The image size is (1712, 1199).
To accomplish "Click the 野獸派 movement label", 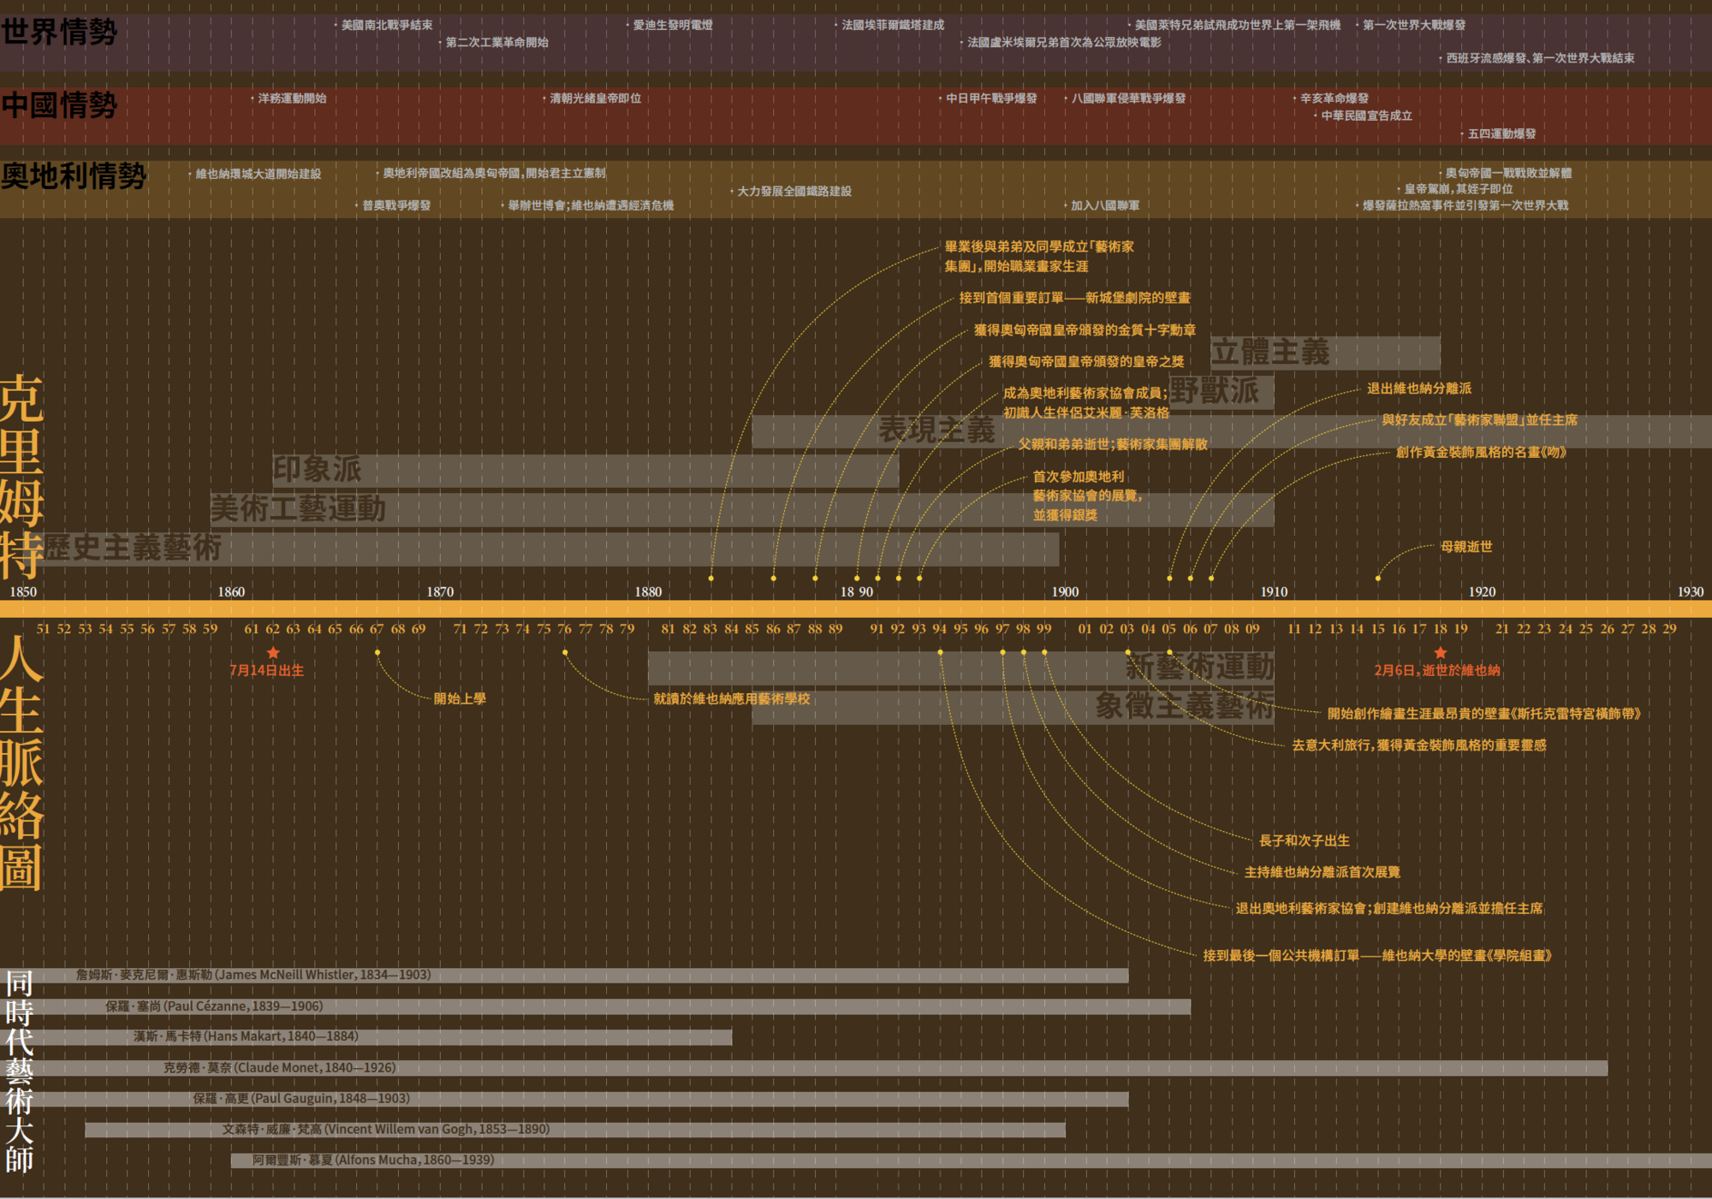I will pos(1216,392).
